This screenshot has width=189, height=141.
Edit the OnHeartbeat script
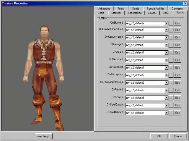(177, 68)
